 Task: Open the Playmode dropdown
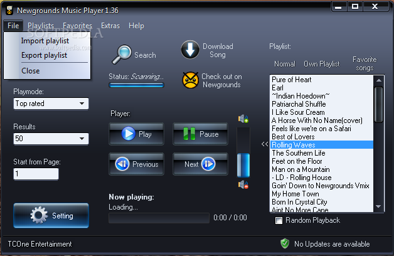(x=51, y=104)
